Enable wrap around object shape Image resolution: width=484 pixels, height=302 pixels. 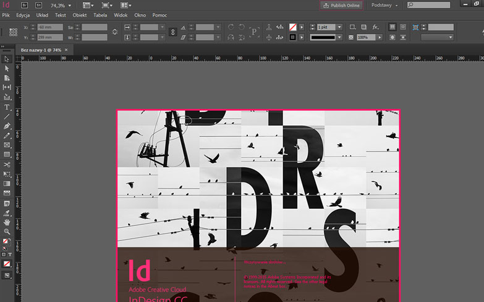[393, 37]
